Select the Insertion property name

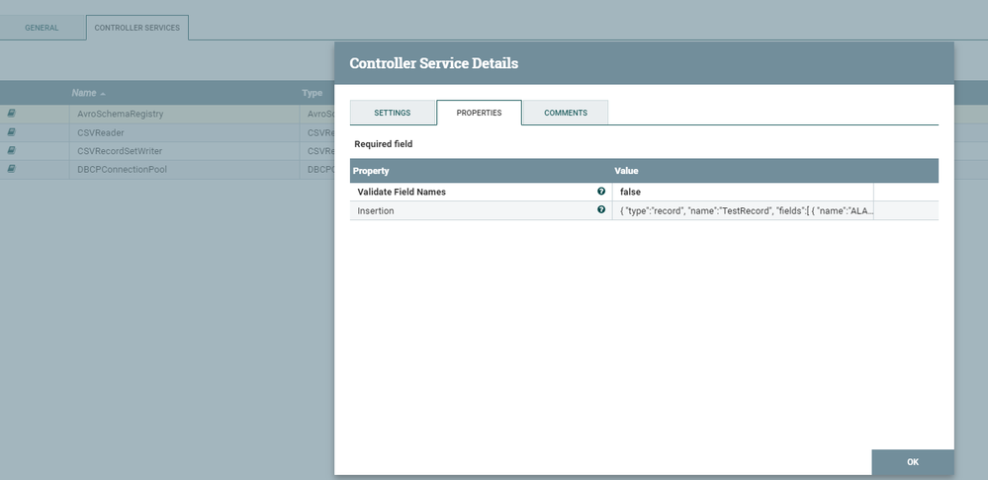[x=376, y=210]
